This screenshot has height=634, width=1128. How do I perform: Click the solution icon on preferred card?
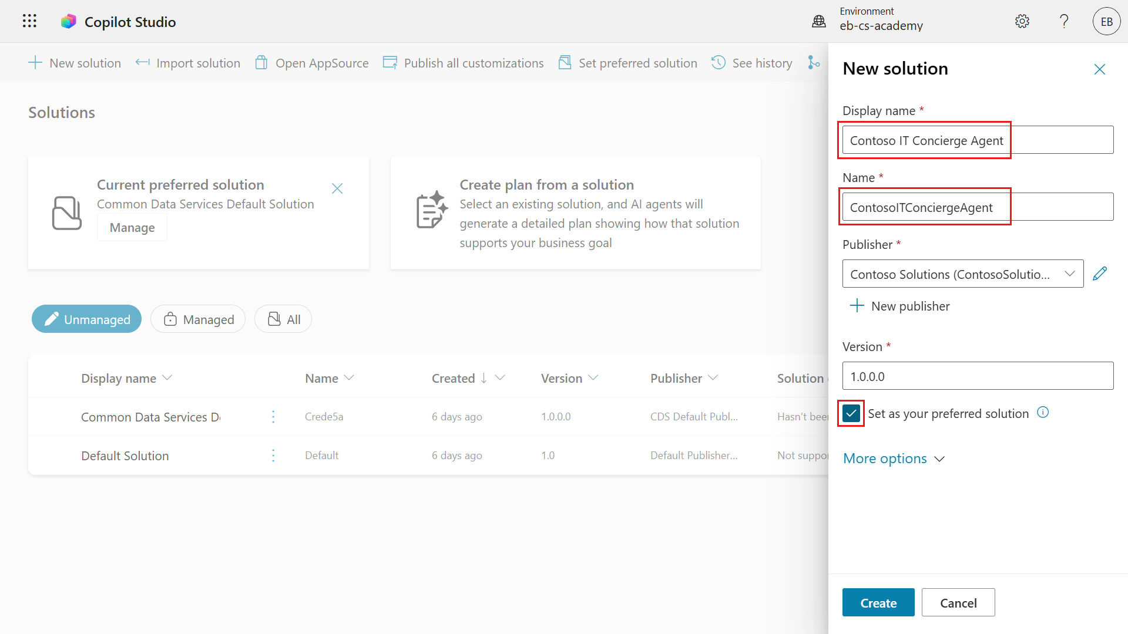coord(67,213)
